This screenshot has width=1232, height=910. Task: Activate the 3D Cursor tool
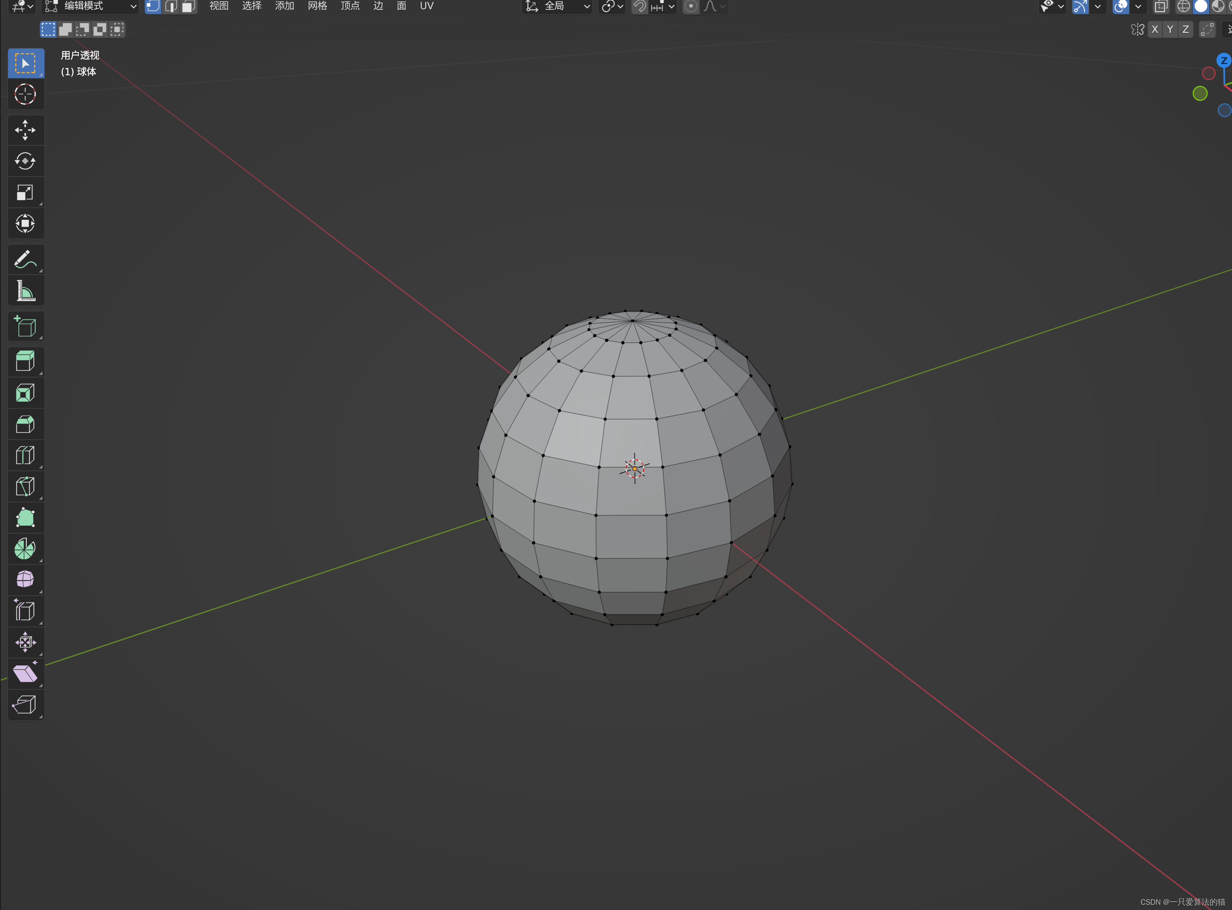[x=25, y=94]
